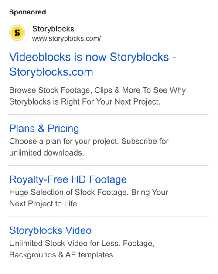This screenshot has width=218, height=274.
Task: Click the yellow Storyblocks logo icon
Action: tap(17, 33)
